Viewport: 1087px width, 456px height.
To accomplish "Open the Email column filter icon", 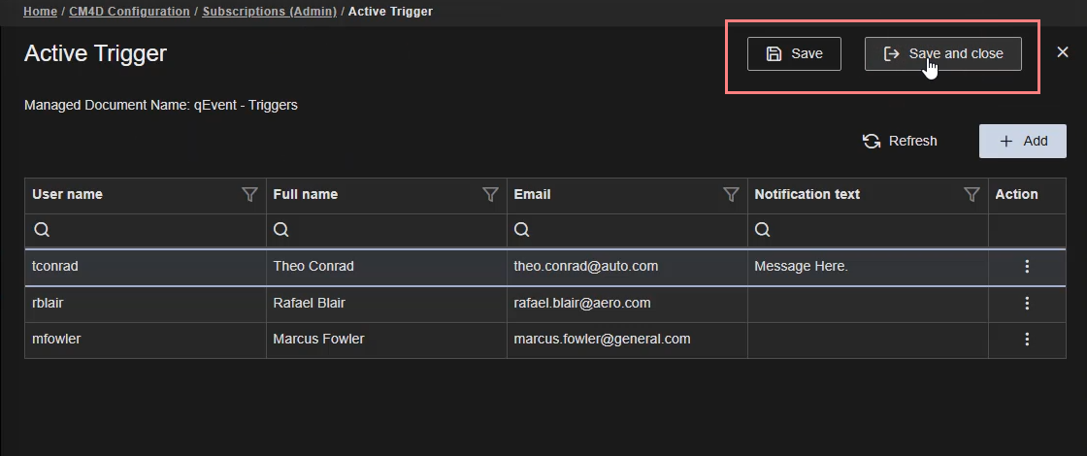I will tap(731, 195).
